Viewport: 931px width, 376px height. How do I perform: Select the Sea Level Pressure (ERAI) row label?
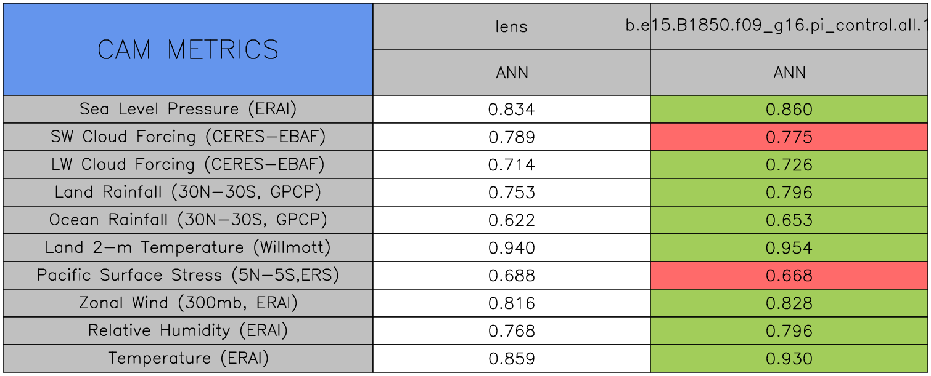click(x=188, y=109)
